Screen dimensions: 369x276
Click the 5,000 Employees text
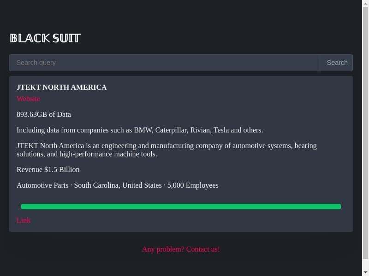click(x=193, y=185)
